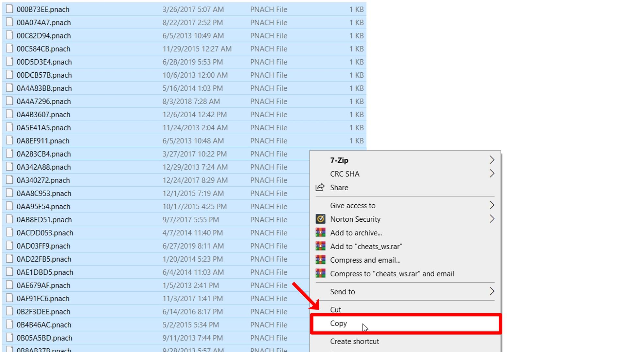The image size is (627, 352).
Task: Click the WinRAR icon beside 'Compress and email…'
Action: [320, 260]
